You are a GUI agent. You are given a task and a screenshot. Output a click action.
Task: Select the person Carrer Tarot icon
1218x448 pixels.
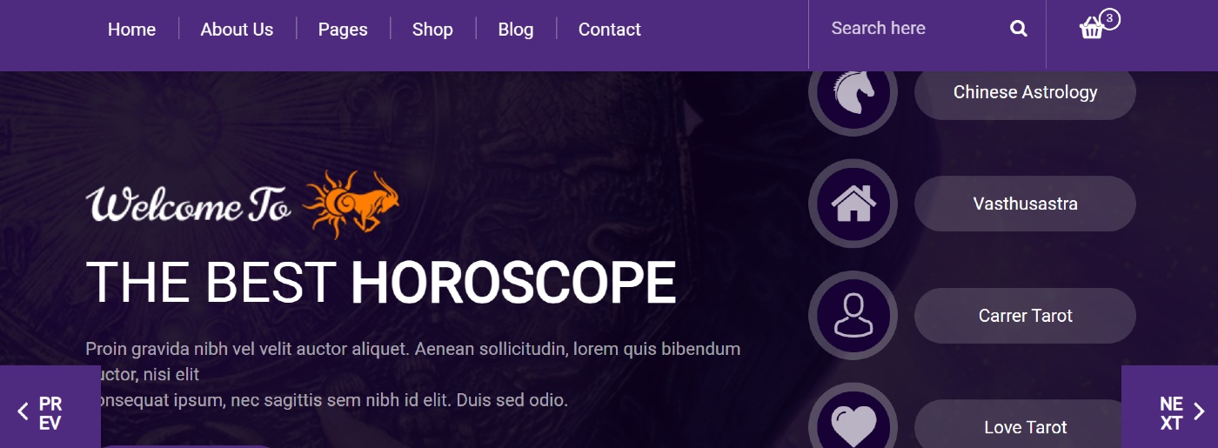pyautogui.click(x=853, y=315)
